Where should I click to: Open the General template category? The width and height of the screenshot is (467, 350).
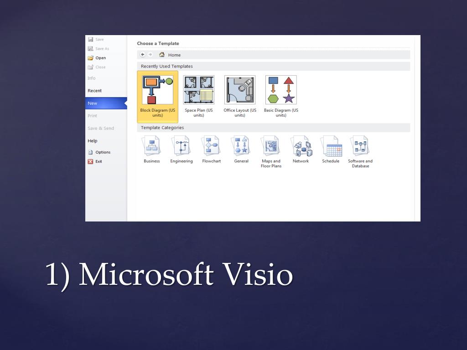[241, 149]
